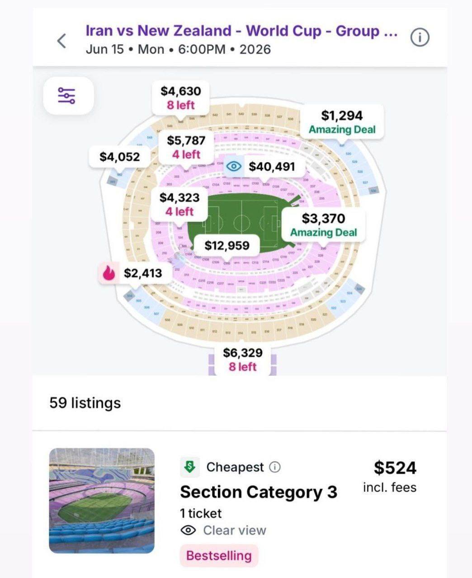Open the stadium seat view thumbnail
The height and width of the screenshot is (578, 472).
click(x=102, y=500)
